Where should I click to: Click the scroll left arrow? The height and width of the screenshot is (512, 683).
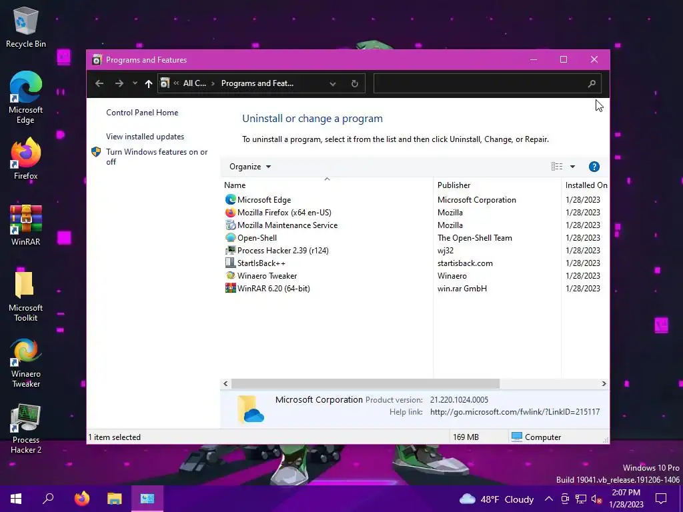point(225,383)
